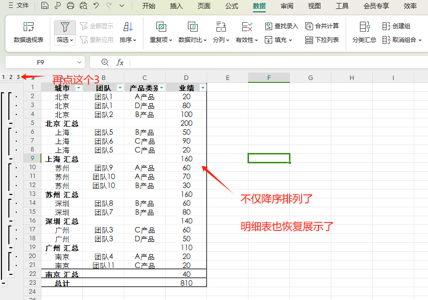Click the 数据对比 icon
This screenshot has height=300, width=428.
pyautogui.click(x=192, y=27)
